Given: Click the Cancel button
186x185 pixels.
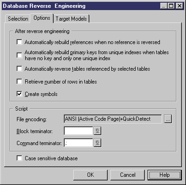Looking at the screenshot, I should click(127, 175).
